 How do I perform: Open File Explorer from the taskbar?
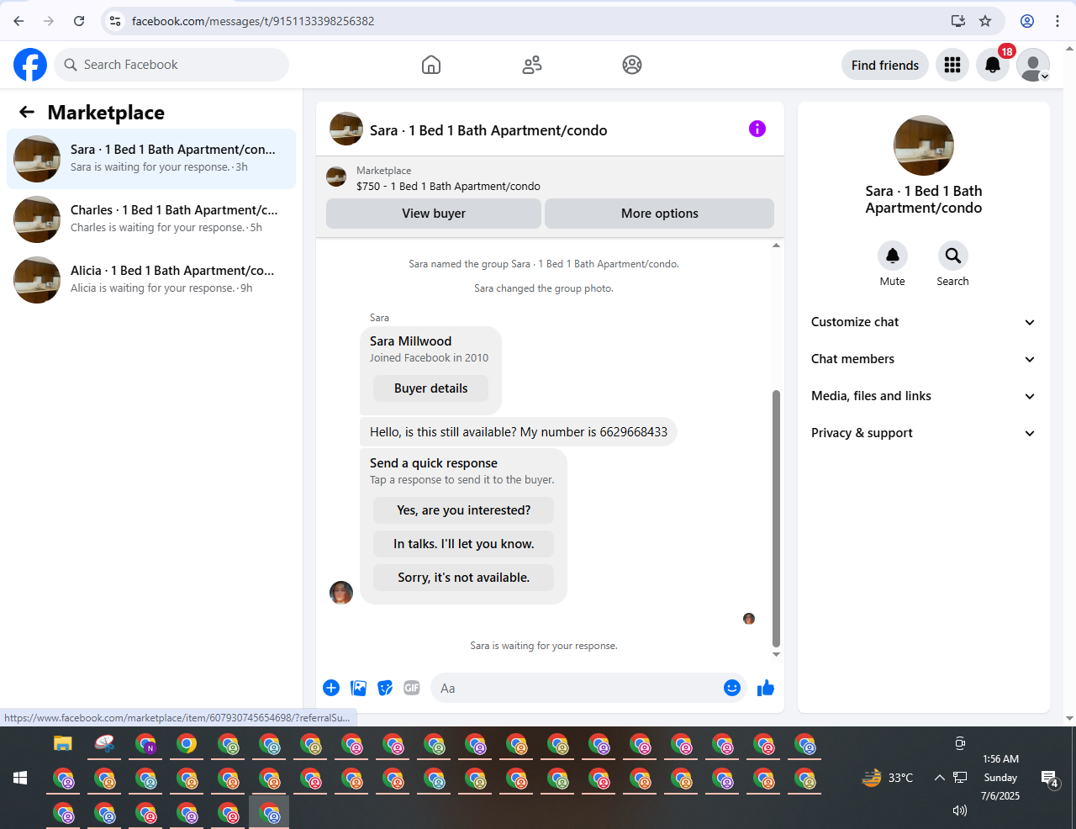click(63, 743)
